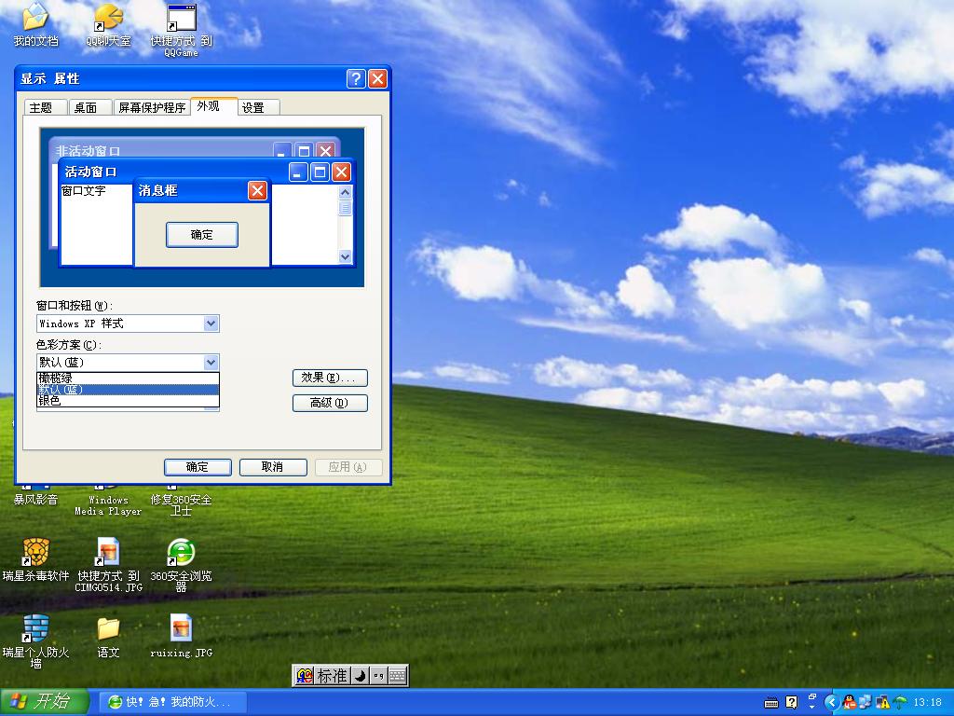
Task: Open the QQGame shortcut icon
Action: point(181,18)
